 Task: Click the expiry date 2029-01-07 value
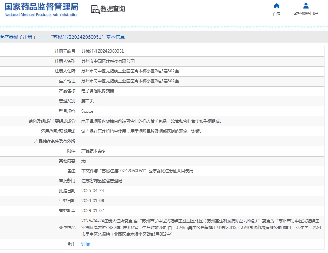point(93,211)
